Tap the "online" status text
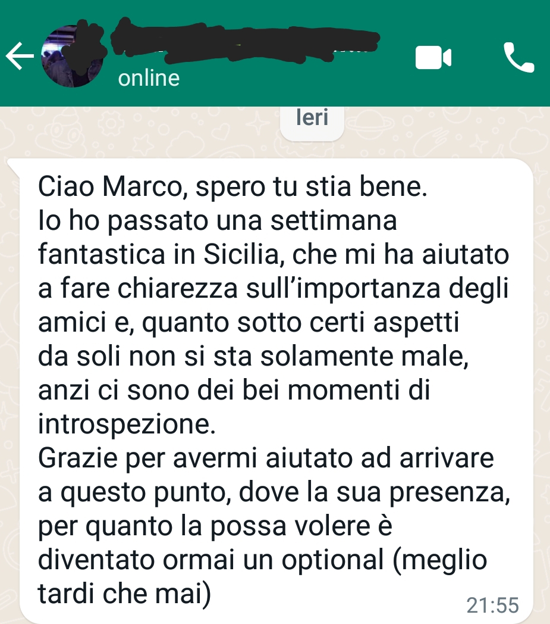This screenshot has width=550, height=624. point(149,78)
